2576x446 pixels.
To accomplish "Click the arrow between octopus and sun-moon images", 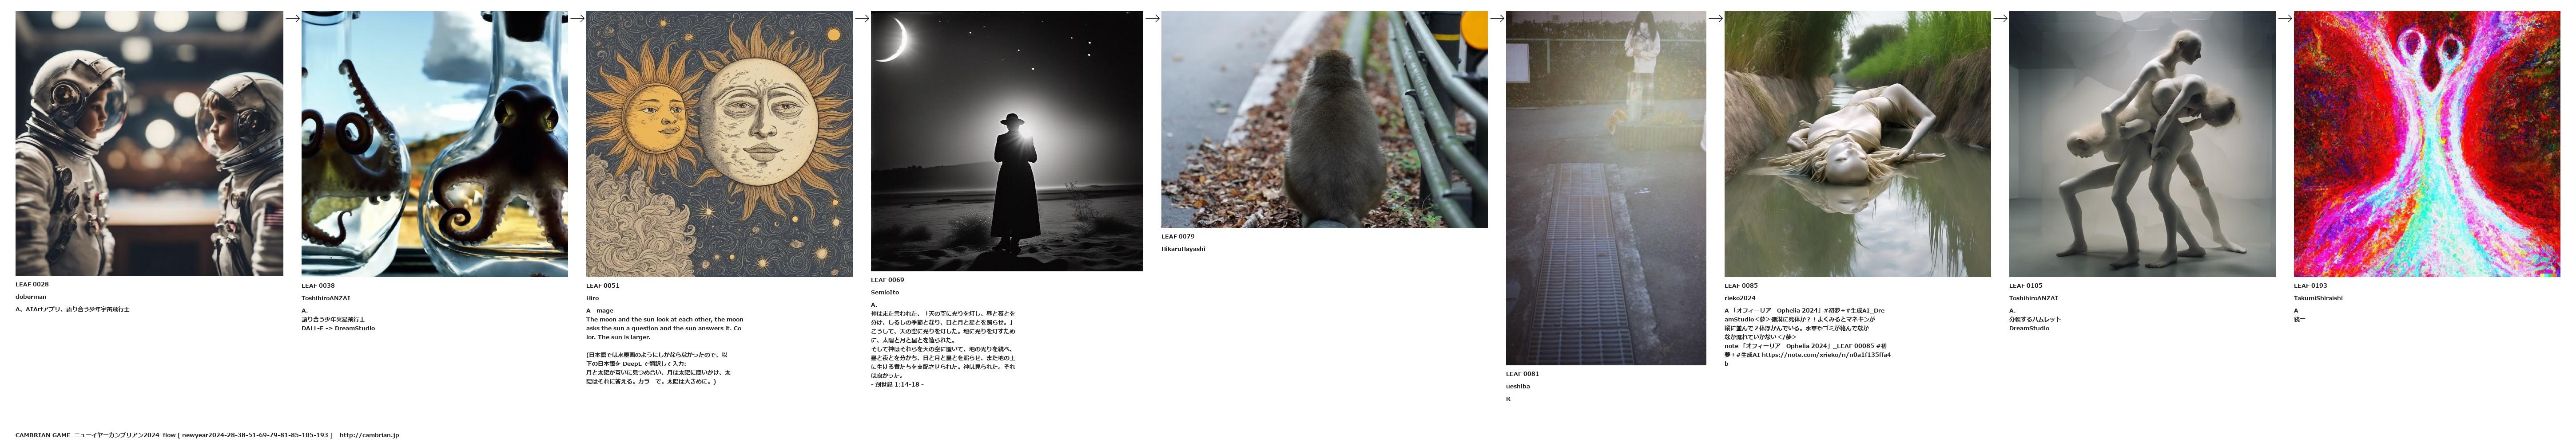I will [577, 18].
